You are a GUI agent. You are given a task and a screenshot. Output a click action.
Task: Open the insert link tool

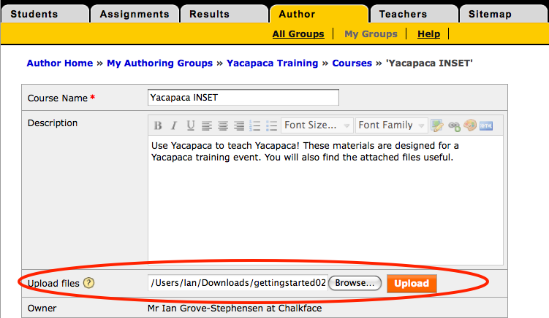tap(454, 125)
